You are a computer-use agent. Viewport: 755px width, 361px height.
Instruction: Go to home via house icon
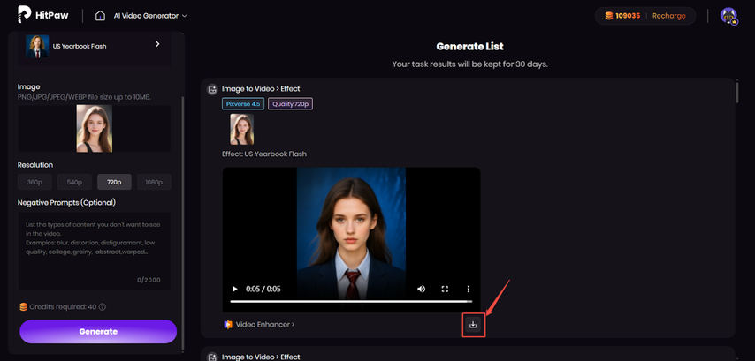tap(101, 16)
